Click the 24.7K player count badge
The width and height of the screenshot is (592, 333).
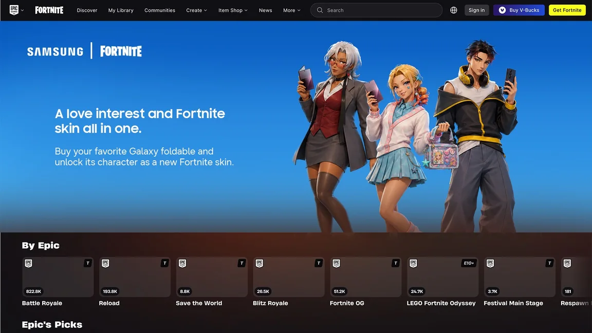coord(417,291)
